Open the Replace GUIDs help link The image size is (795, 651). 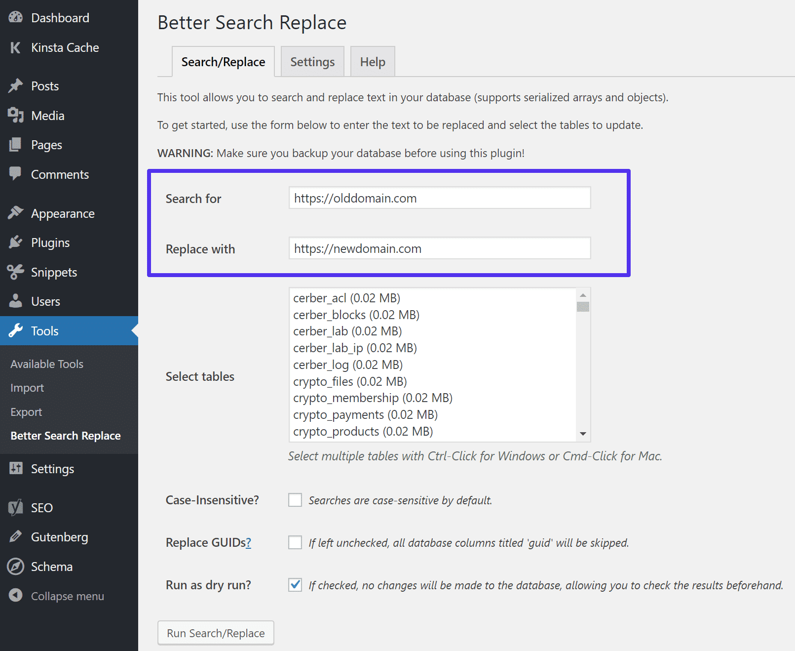pyautogui.click(x=249, y=542)
